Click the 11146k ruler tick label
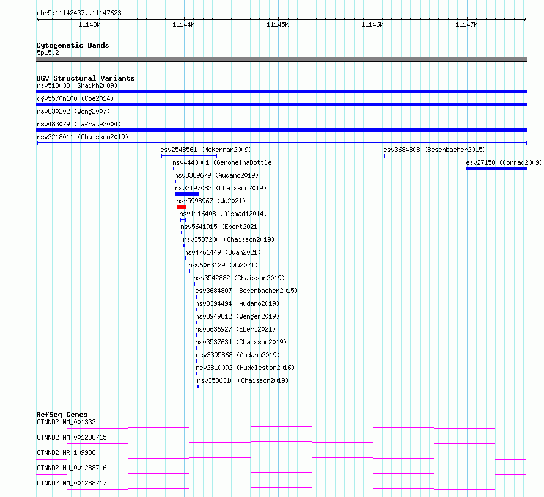544x497 pixels. coord(372,24)
